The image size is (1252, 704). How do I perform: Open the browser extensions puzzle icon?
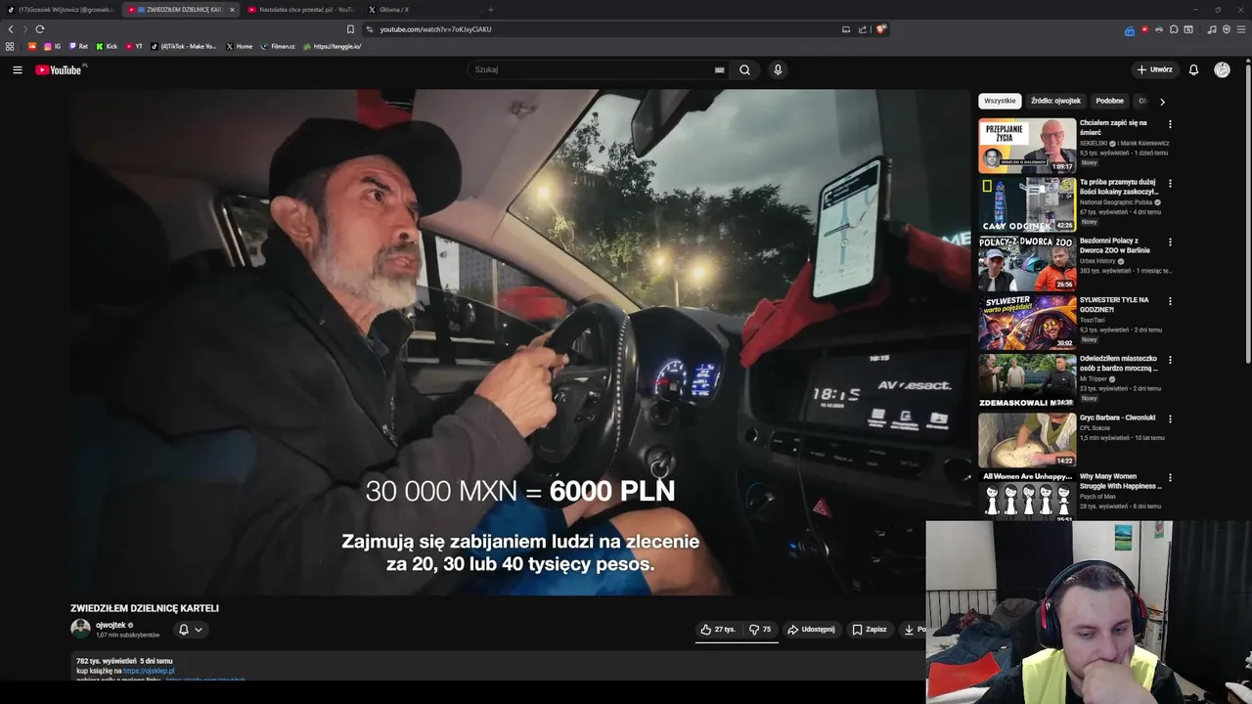click(x=1174, y=29)
